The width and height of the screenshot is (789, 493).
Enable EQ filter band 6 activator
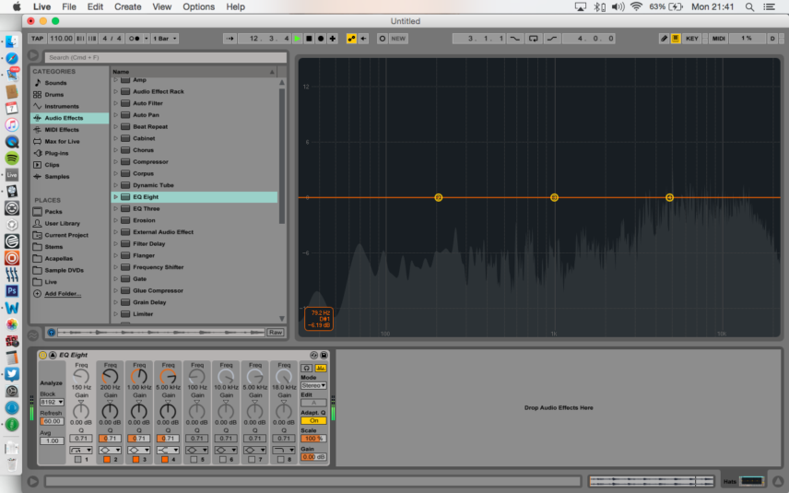pyautogui.click(x=222, y=459)
